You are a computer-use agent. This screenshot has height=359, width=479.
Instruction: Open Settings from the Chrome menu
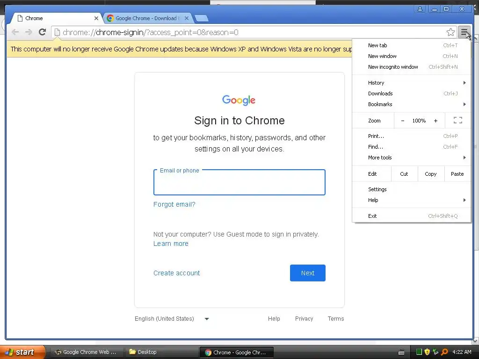point(411,189)
